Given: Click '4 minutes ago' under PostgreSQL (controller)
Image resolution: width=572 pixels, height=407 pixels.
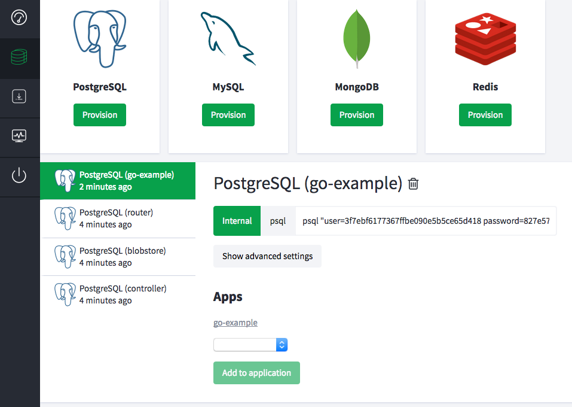Looking at the screenshot, I should click(x=105, y=300).
